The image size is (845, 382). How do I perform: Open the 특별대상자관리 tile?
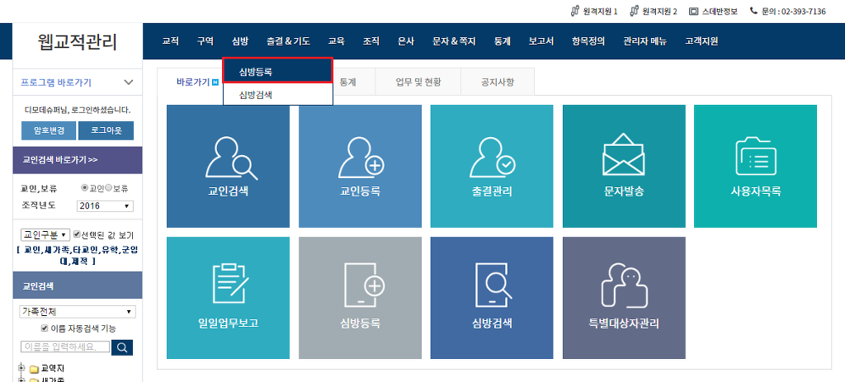click(624, 297)
